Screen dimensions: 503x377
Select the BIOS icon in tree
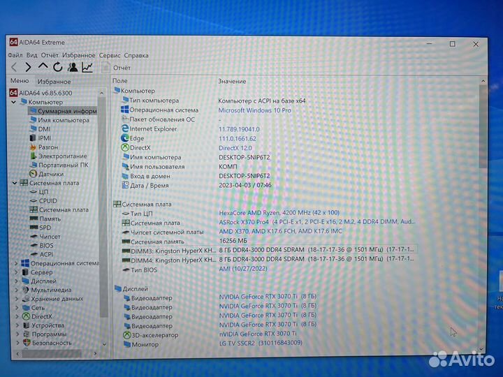[34, 245]
